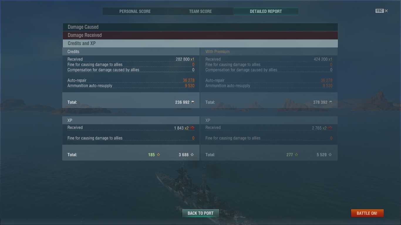This screenshot has height=225, width=401.
Task: Click the ESC key indicator
Action: point(380,11)
